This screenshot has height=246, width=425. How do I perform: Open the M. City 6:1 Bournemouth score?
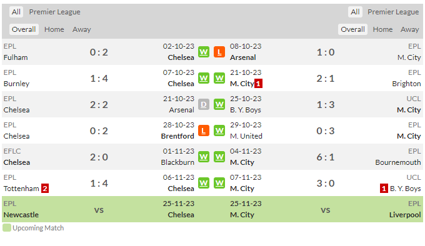(x=326, y=157)
